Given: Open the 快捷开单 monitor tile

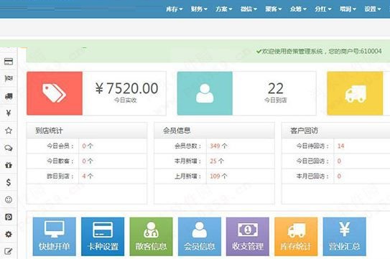Looking at the screenshot, I should (54, 236).
